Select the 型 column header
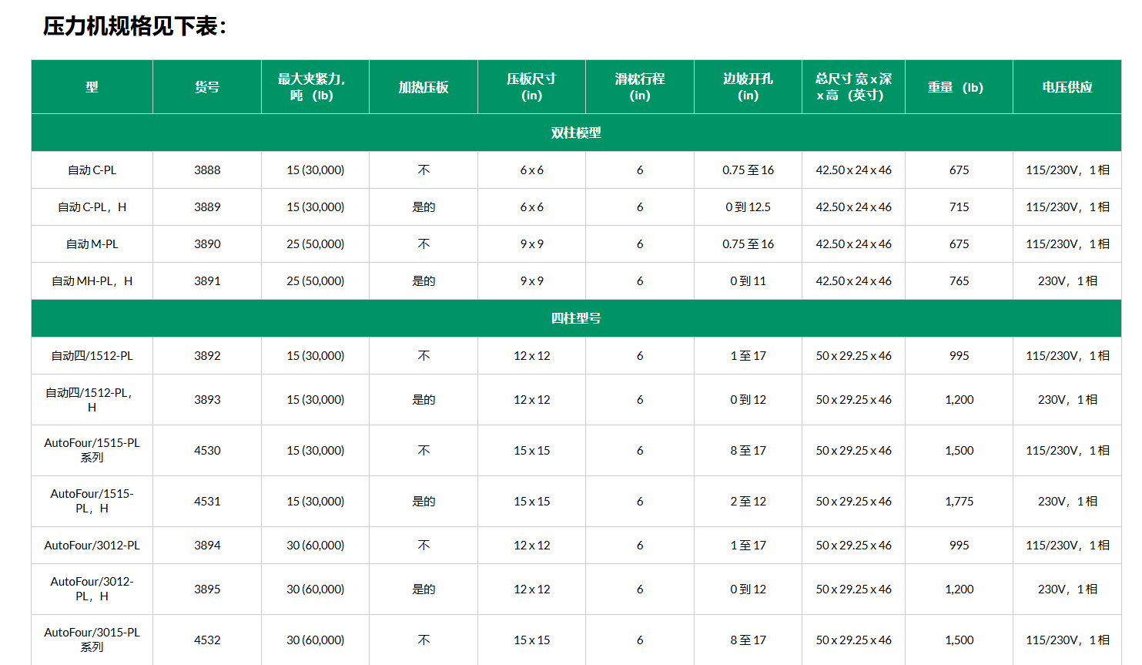Image resolution: width=1142 pixels, height=665 pixels. tap(92, 87)
